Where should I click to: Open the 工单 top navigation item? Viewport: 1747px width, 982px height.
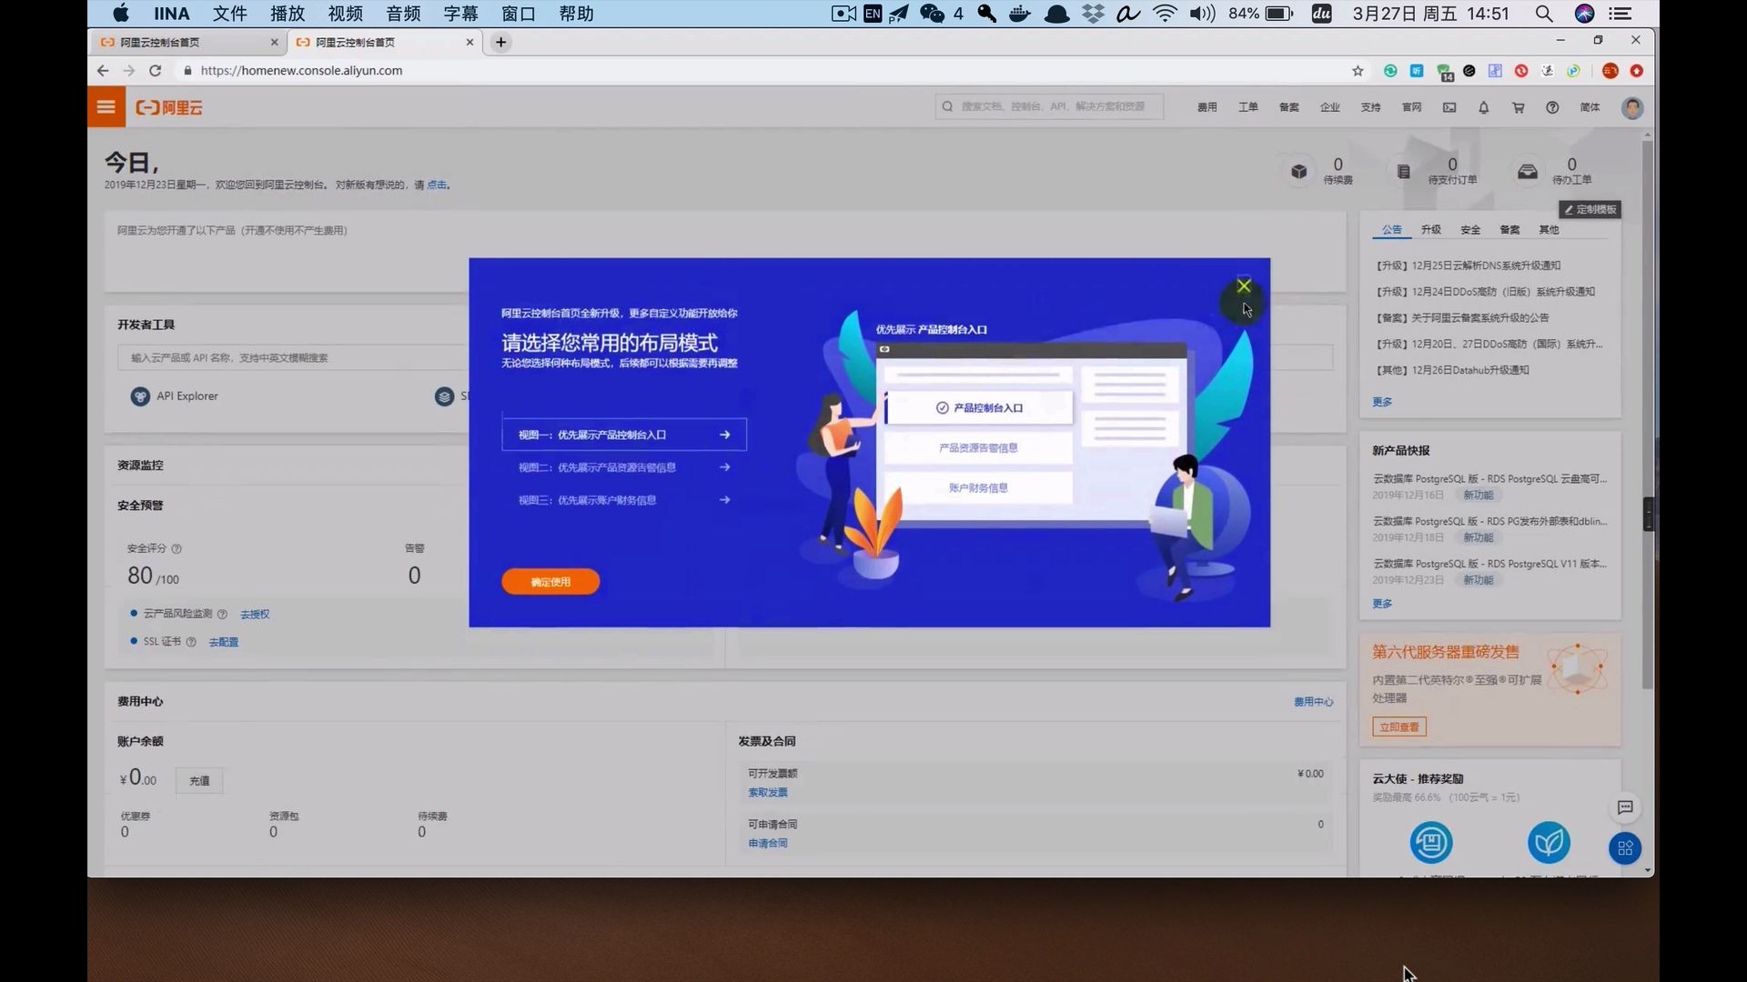(x=1248, y=107)
